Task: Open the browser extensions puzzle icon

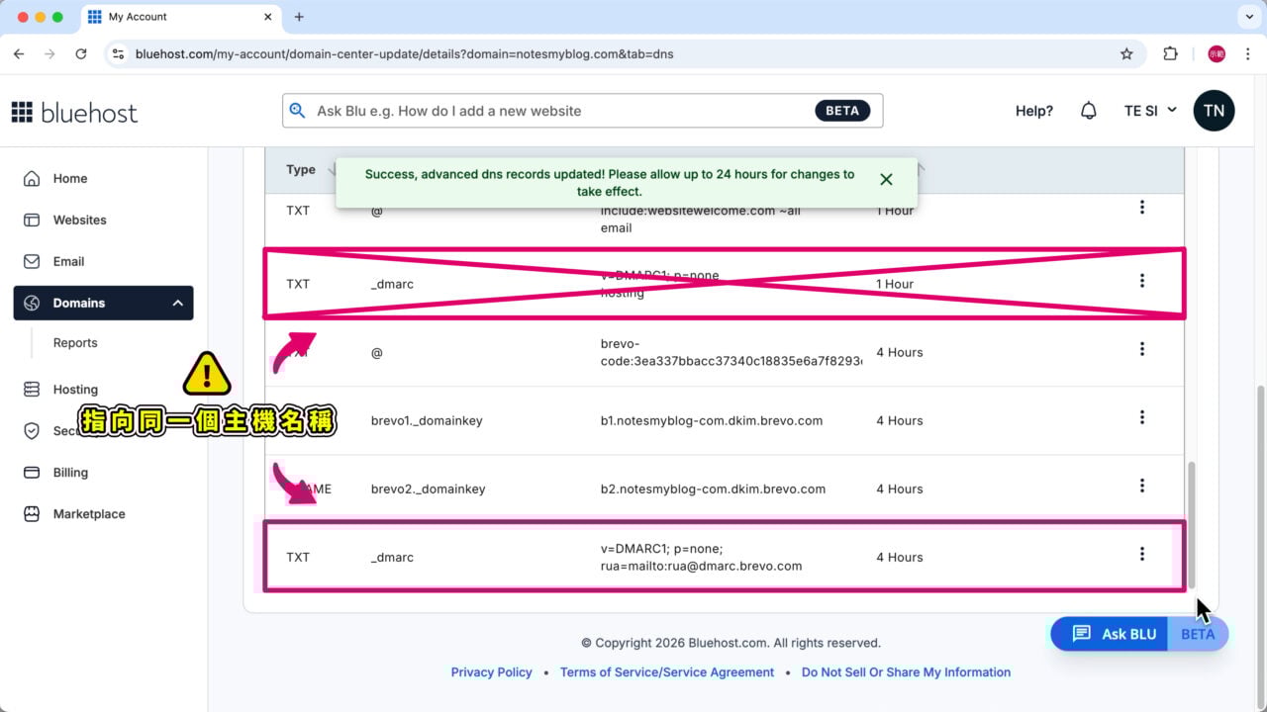Action: [x=1170, y=54]
